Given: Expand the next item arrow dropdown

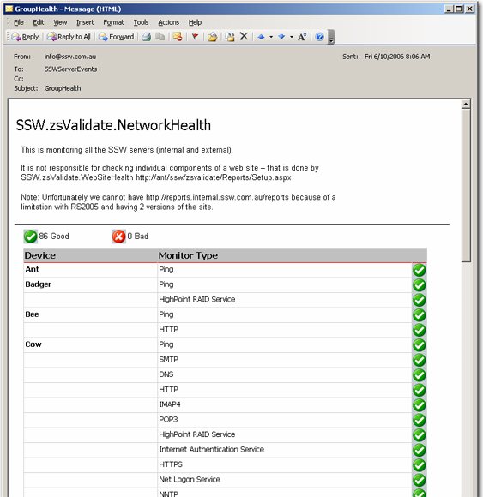Looking at the screenshot, I should [292, 37].
